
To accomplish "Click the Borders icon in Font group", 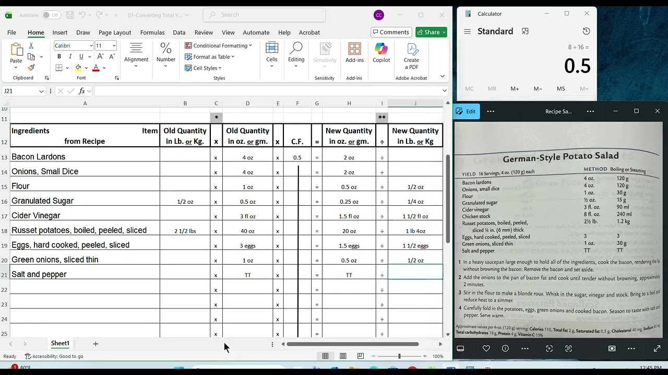I will [x=59, y=68].
